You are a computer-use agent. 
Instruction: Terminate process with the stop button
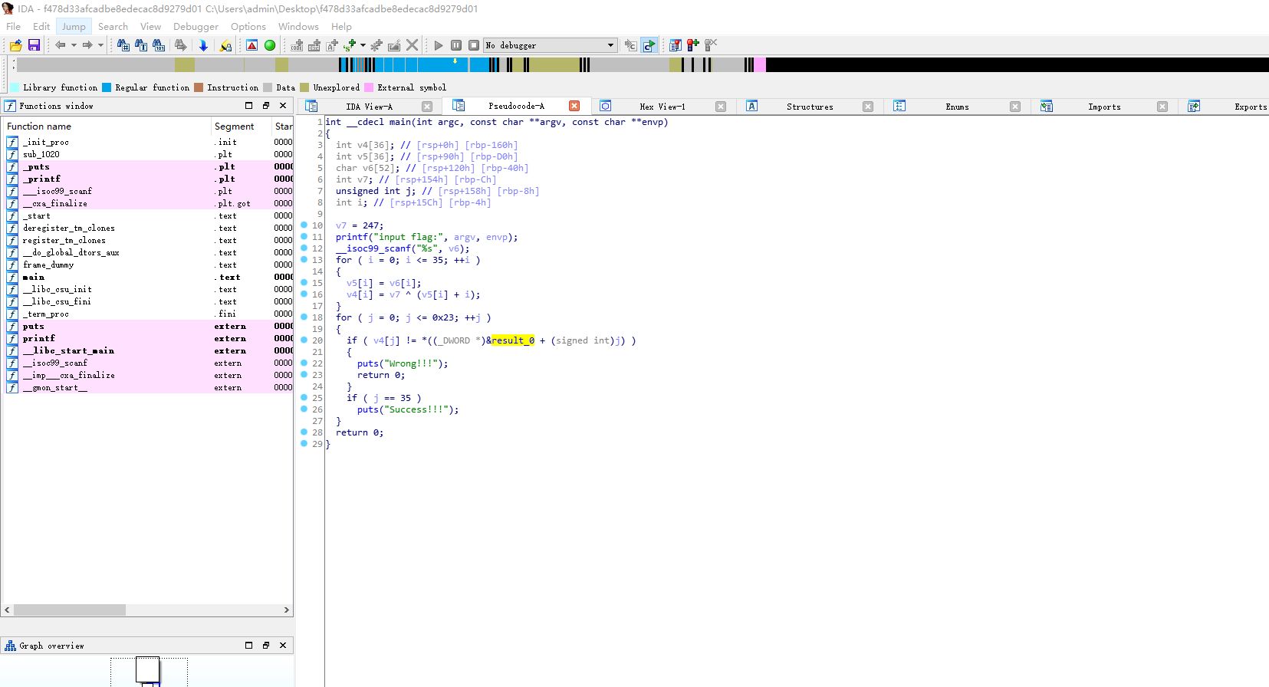coord(474,45)
